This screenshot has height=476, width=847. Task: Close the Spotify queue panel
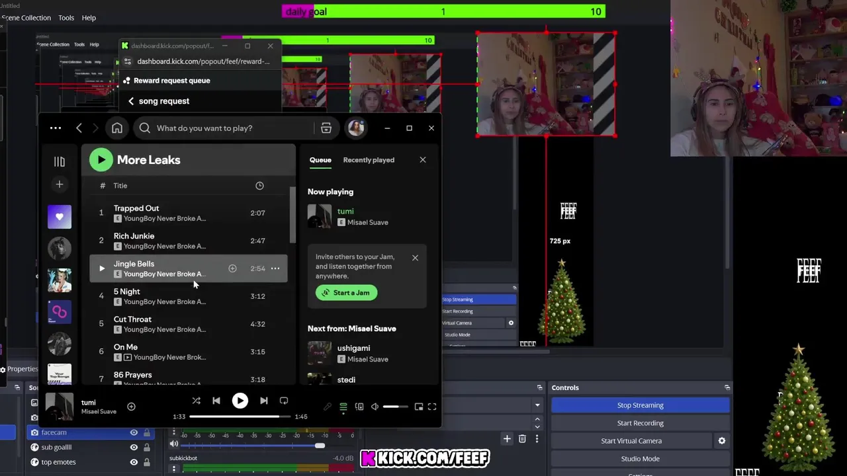click(423, 159)
